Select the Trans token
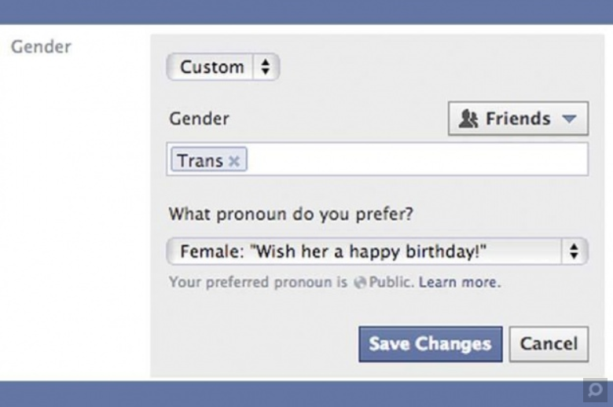 (200, 160)
